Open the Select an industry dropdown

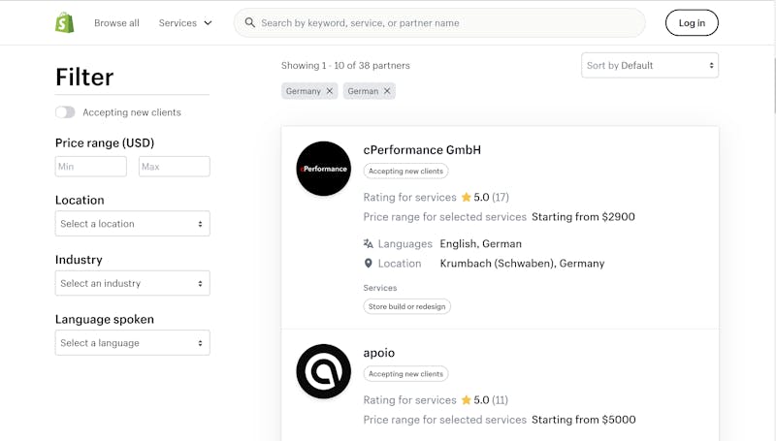[133, 283]
